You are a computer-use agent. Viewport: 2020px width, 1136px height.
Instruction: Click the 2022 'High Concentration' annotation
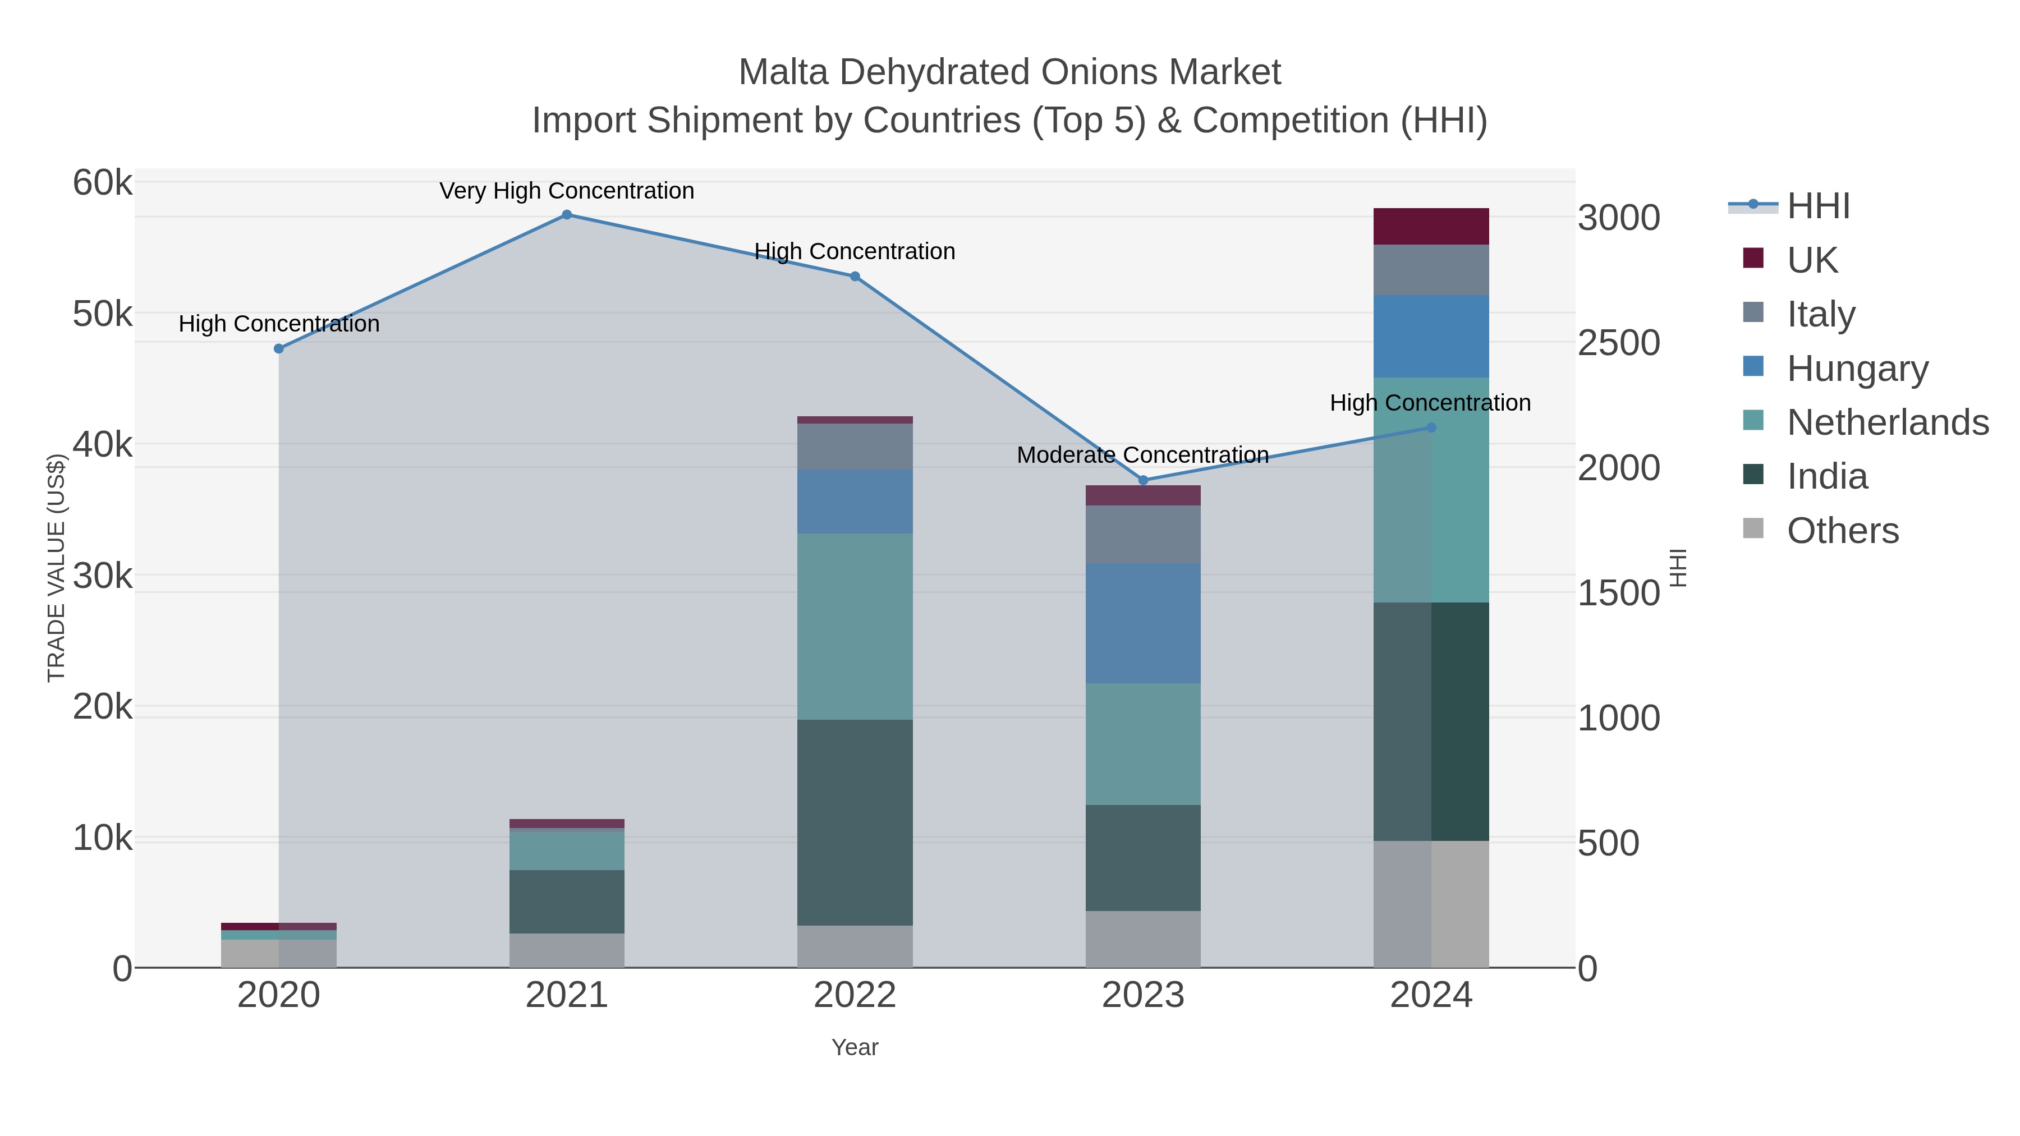click(x=855, y=252)
